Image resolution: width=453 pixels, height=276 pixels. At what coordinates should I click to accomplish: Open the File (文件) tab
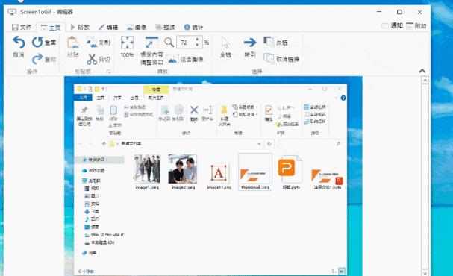coord(22,27)
